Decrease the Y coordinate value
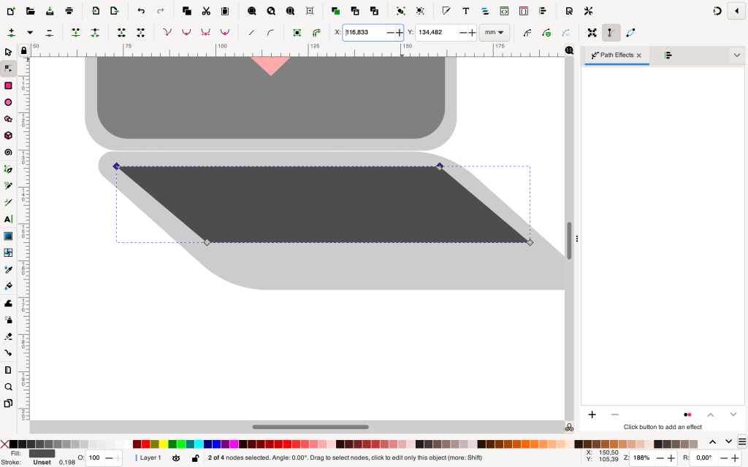The image size is (748, 467). tap(462, 32)
